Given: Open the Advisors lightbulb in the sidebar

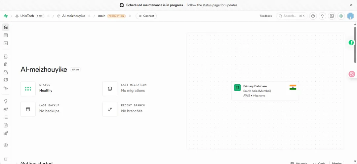Looking at the screenshot, I should [x=6, y=101].
